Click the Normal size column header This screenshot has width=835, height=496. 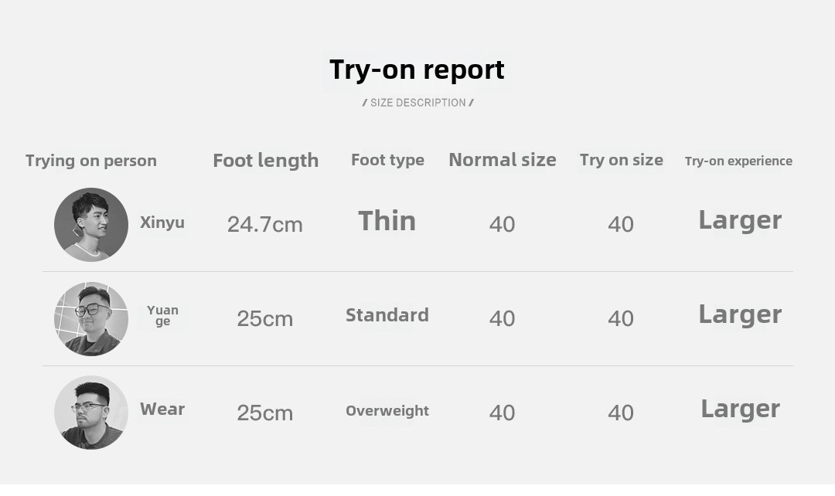pos(503,160)
